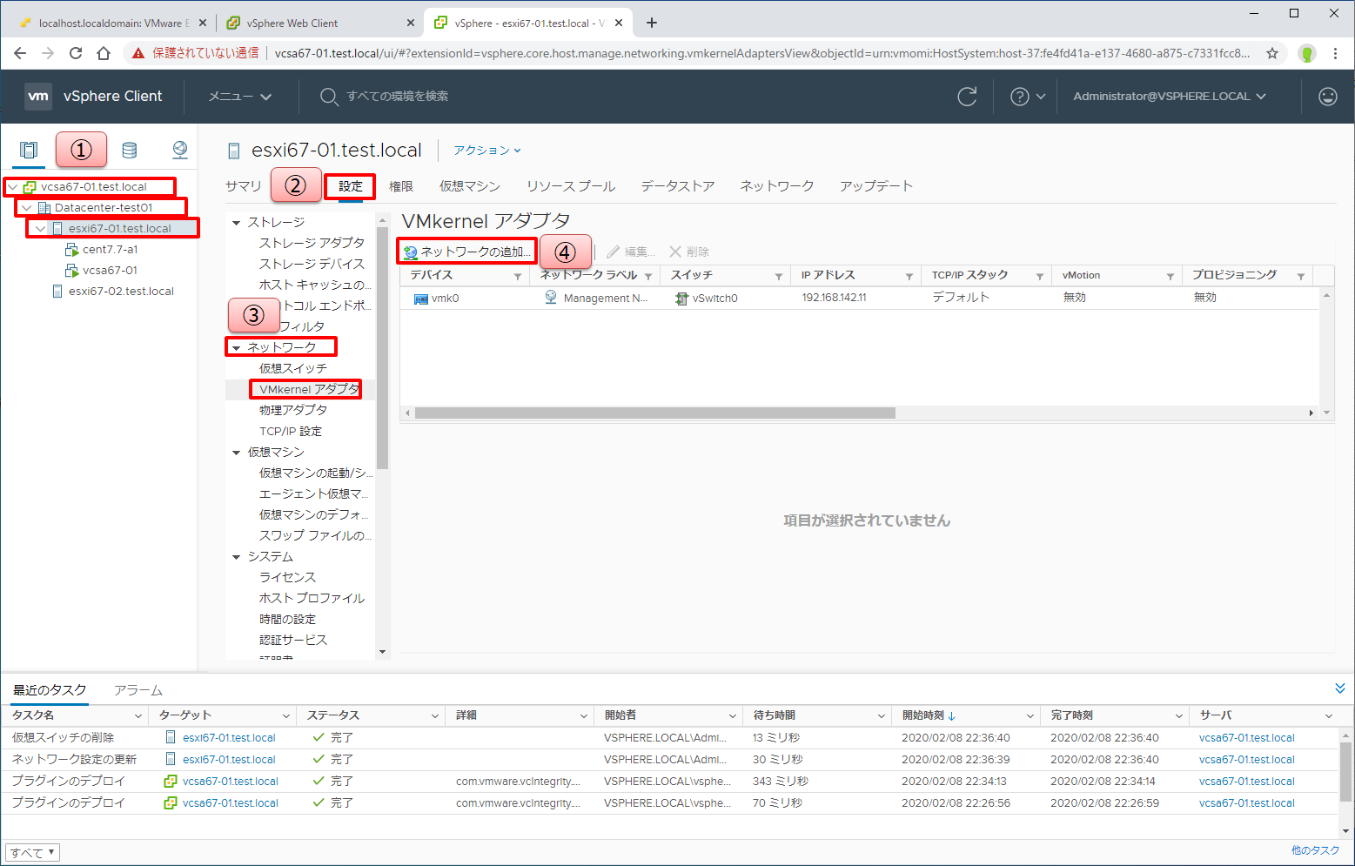Collapse the recent tasks panel chevrons
The image size is (1355, 866).
coord(1340,688)
